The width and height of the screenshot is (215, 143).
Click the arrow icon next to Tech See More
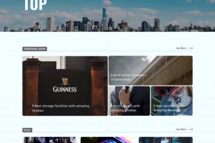click(x=190, y=129)
